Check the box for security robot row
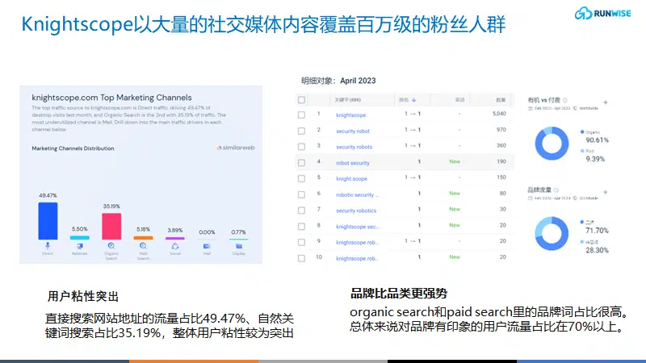 point(301,131)
